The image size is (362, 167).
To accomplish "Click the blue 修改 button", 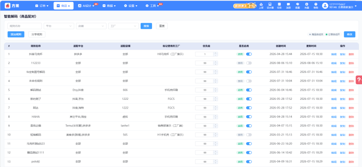I will click(349, 34).
